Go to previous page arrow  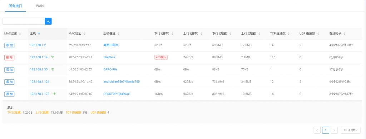[317, 130]
